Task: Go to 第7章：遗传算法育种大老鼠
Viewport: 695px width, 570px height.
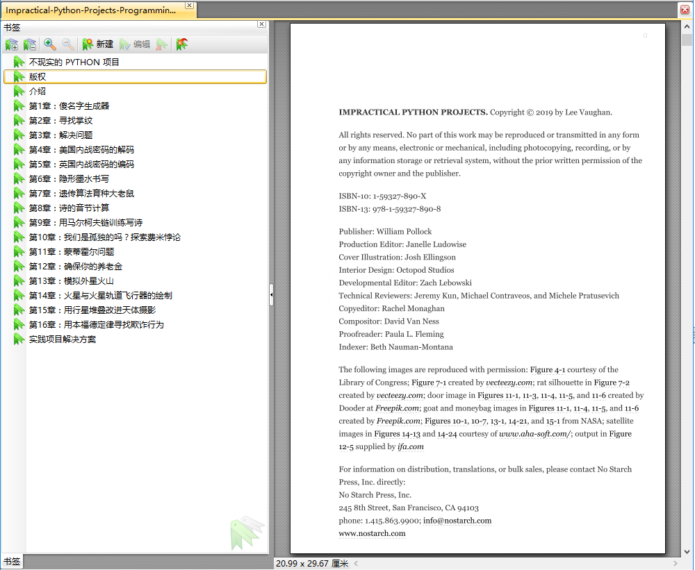Action: click(x=81, y=194)
